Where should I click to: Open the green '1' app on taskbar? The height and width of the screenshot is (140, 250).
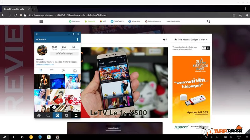coord(49,137)
